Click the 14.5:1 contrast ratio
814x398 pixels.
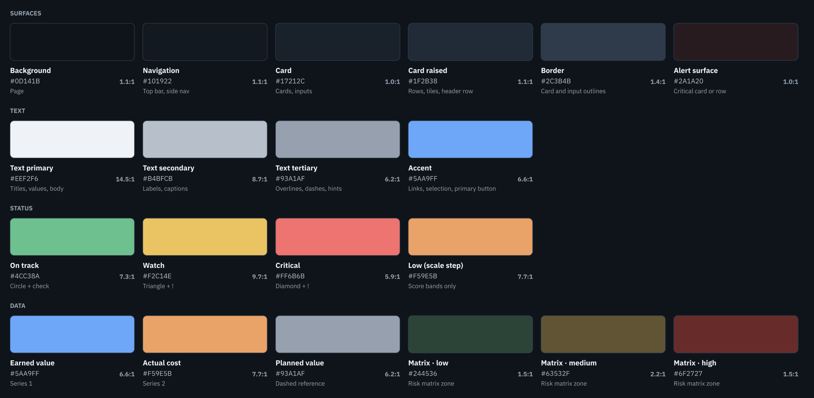(x=125, y=179)
